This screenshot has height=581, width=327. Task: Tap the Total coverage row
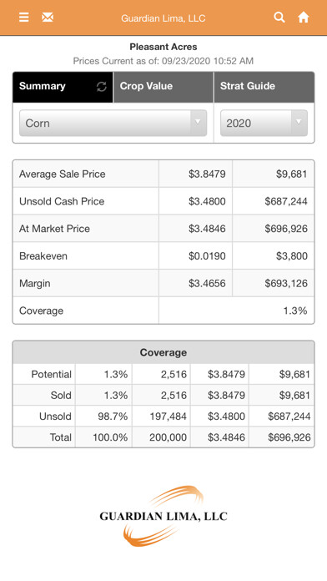[x=163, y=437]
